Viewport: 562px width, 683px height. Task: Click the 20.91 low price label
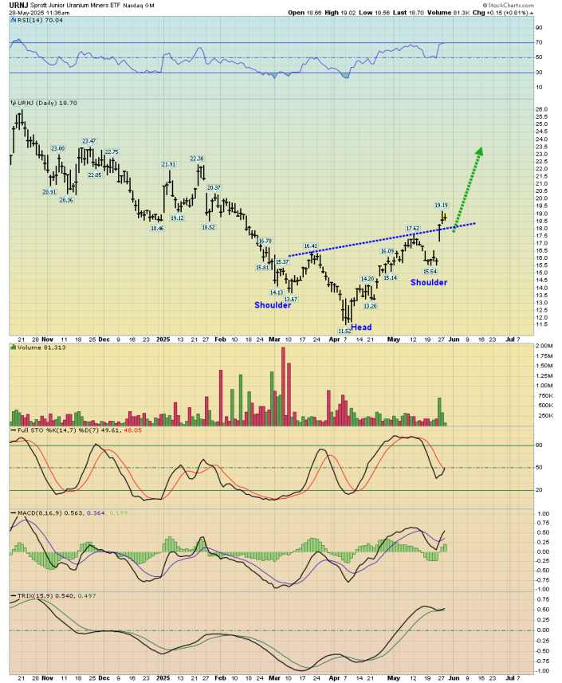tap(49, 191)
